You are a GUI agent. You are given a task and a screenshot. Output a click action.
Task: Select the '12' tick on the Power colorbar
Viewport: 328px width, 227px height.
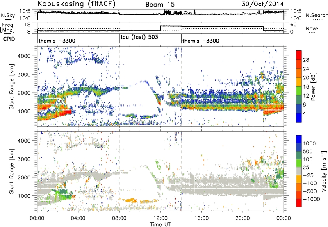(x=306, y=96)
